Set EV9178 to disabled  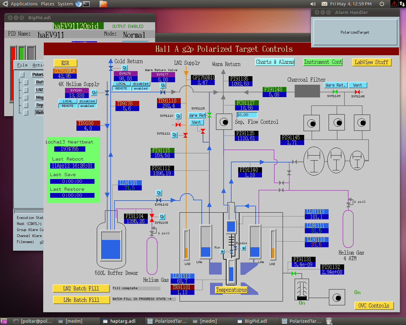tap(141, 84)
